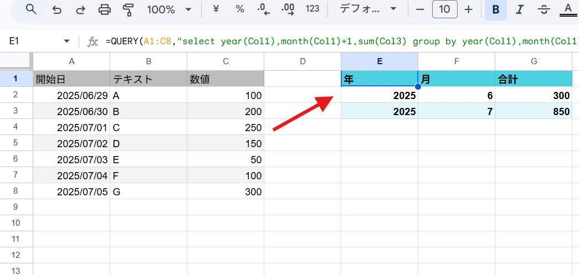
Task: Click the cell containing text D
Action: [x=148, y=143]
